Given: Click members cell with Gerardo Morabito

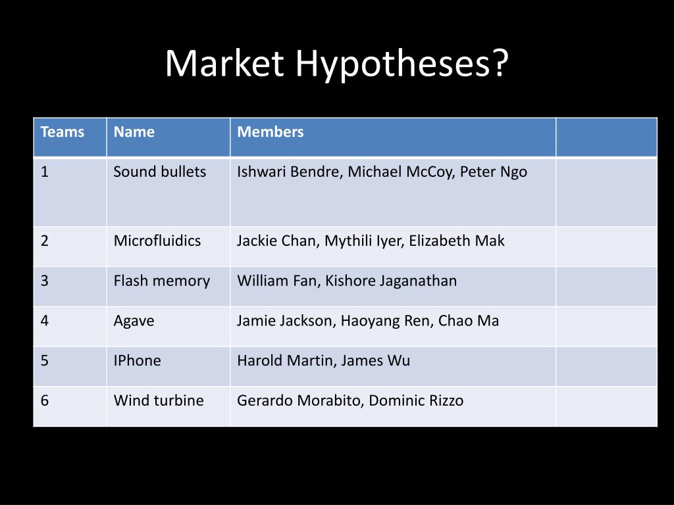Looking at the screenshot, I should 393,406.
